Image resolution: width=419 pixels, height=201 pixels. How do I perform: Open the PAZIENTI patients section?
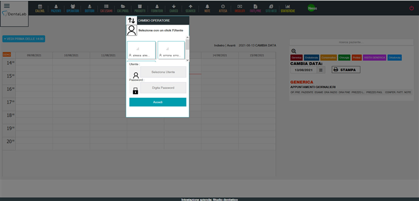tap(56, 8)
